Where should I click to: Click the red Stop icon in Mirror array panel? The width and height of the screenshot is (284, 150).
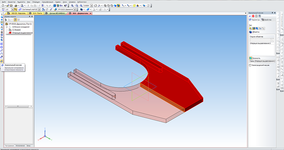pos(254,16)
